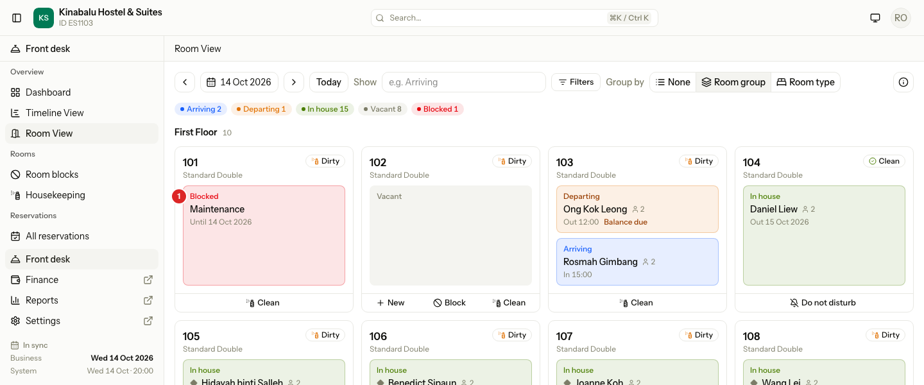Open Daniel Liew in-house reservation
The image size is (924, 385).
pos(824,235)
